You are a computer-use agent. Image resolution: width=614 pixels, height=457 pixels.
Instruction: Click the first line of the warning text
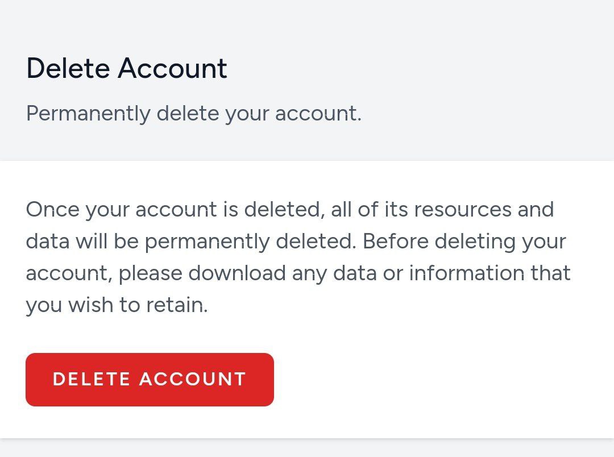coord(290,209)
